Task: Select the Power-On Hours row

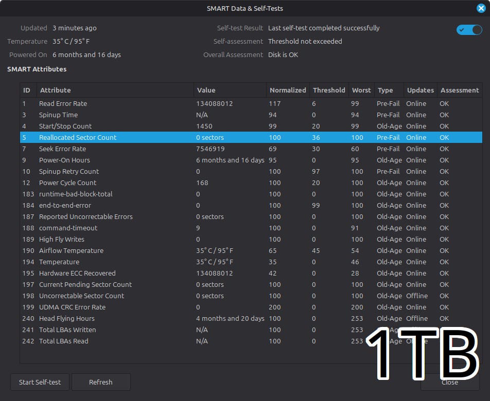Action: pos(64,160)
